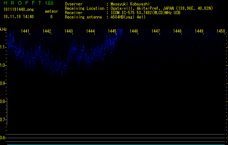Click the 1450 time axis marker

(x=221, y=31)
